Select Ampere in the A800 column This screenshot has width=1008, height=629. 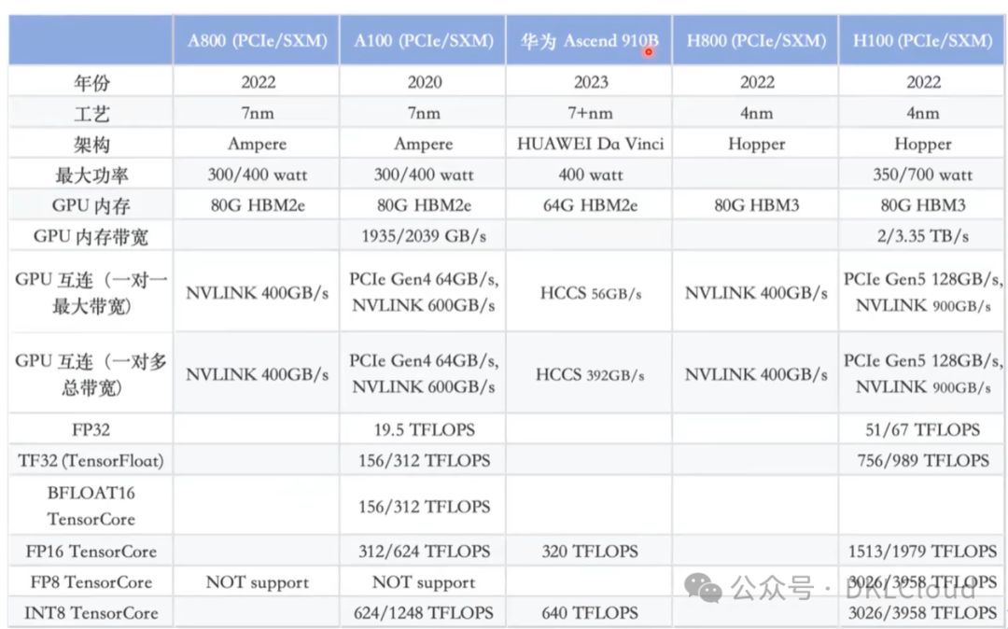pyautogui.click(x=258, y=145)
